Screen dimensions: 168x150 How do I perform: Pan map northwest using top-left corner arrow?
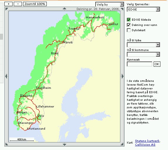click(7, 9)
